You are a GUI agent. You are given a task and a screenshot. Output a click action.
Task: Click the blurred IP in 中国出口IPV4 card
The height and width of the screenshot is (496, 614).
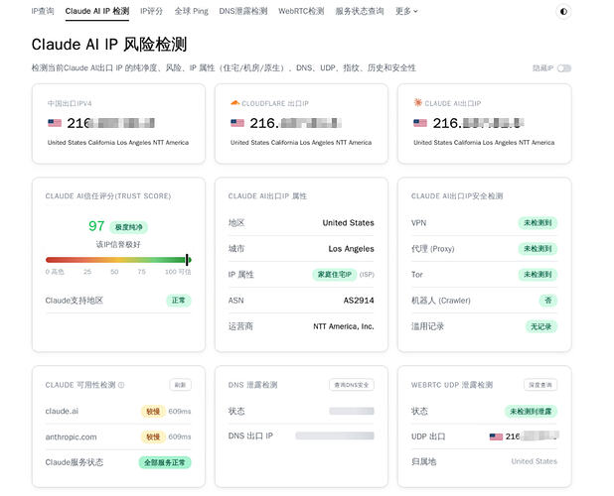(x=111, y=123)
